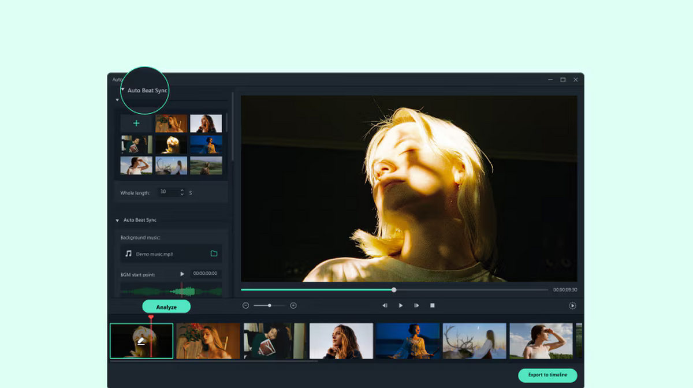Image resolution: width=693 pixels, height=388 pixels.
Task: Click the render preview icon at right
Action: tap(572, 306)
